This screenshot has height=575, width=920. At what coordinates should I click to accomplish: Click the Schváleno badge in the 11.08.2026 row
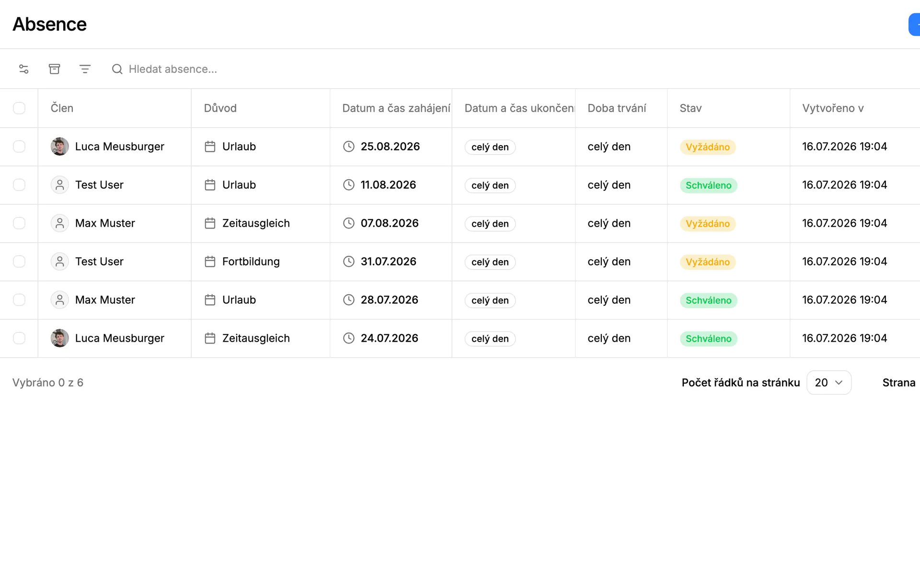coord(709,185)
